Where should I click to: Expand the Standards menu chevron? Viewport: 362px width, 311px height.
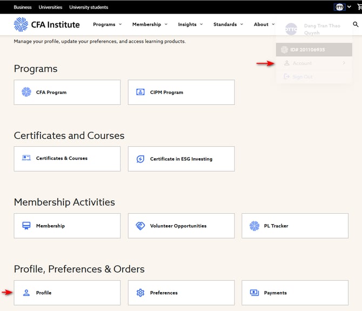[242, 24]
